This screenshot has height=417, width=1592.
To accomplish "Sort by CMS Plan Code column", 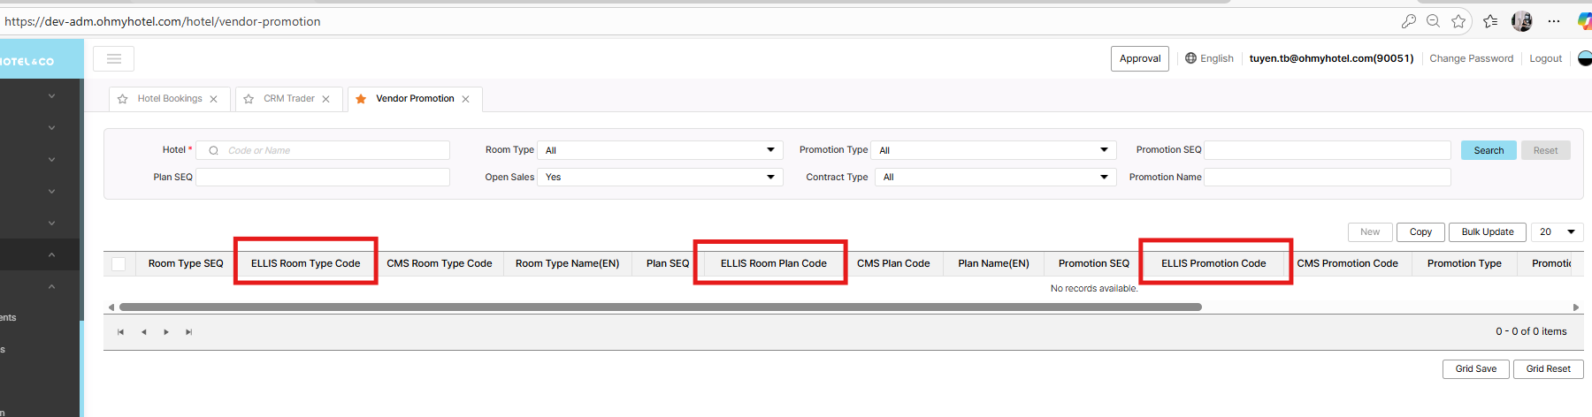I will point(893,263).
